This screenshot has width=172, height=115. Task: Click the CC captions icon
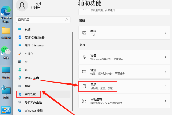point(84,33)
